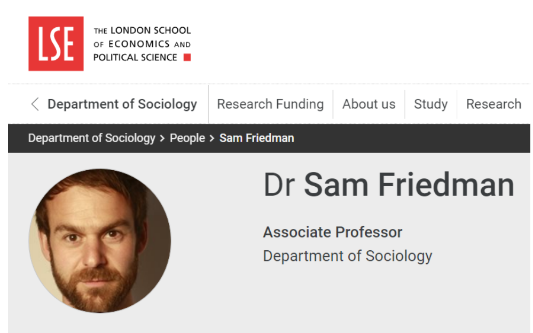Open the About us menu
Viewport: 533px width, 333px height.
point(369,104)
